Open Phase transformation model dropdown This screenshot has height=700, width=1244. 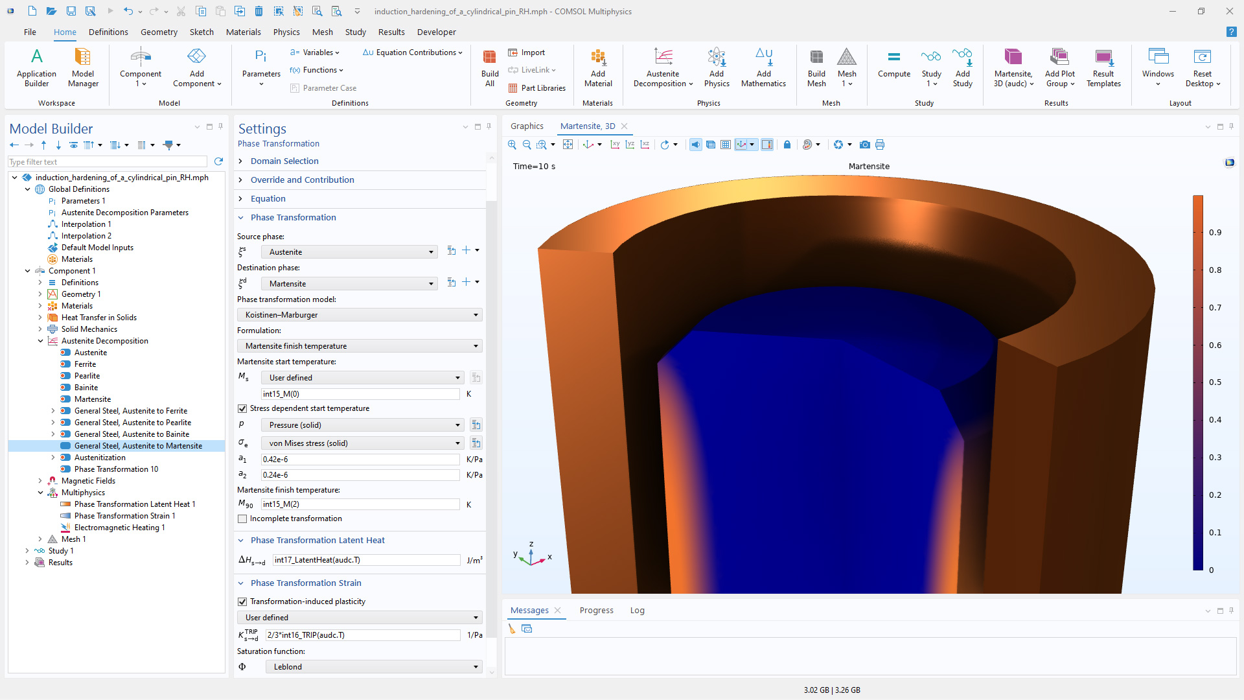pyautogui.click(x=360, y=315)
